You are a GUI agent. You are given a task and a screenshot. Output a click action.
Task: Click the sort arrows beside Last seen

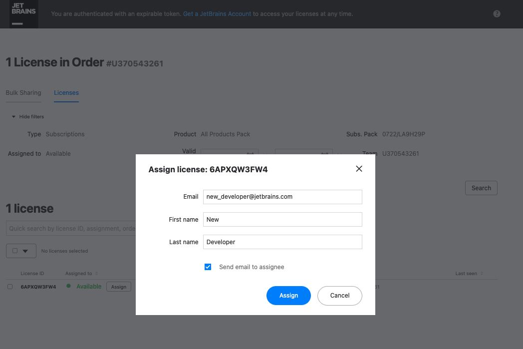tap(482, 274)
